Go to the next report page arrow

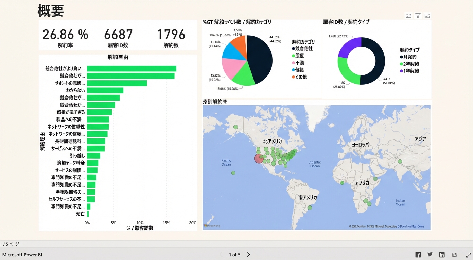(248, 255)
